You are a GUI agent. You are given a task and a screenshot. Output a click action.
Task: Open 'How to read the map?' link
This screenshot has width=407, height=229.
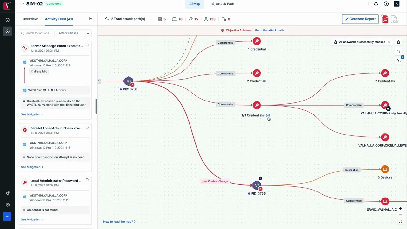pos(119,222)
